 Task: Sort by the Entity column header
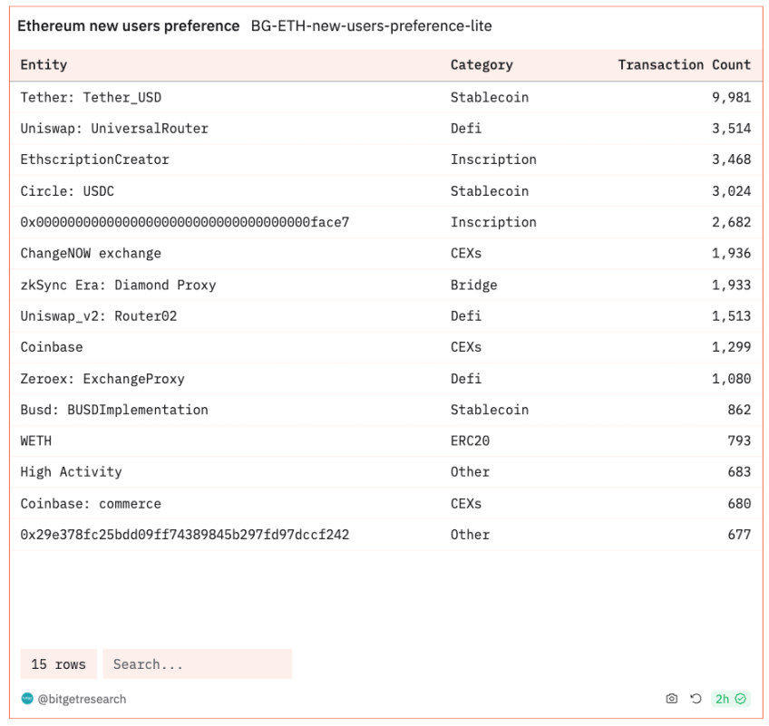[x=44, y=65]
